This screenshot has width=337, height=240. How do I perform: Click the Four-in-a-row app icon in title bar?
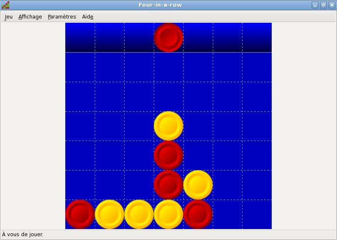[5, 5]
